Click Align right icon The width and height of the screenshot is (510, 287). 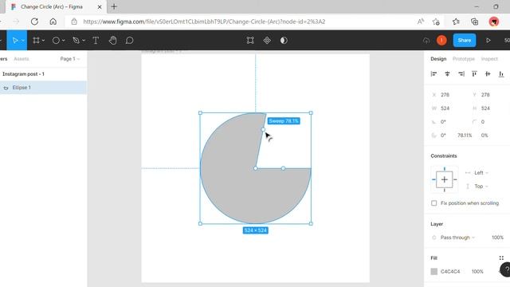461,74
